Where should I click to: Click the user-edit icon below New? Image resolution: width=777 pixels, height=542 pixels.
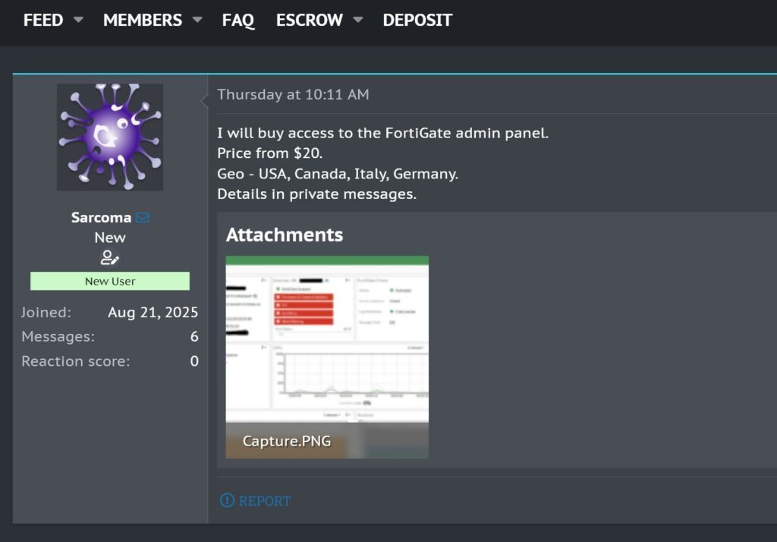(110, 257)
